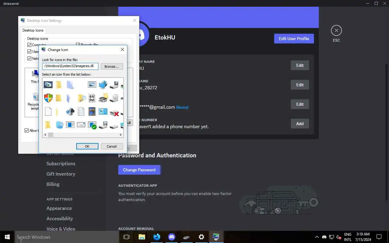389x243 pixels.
Task: Select the CD drive icon
Action: (114, 98)
